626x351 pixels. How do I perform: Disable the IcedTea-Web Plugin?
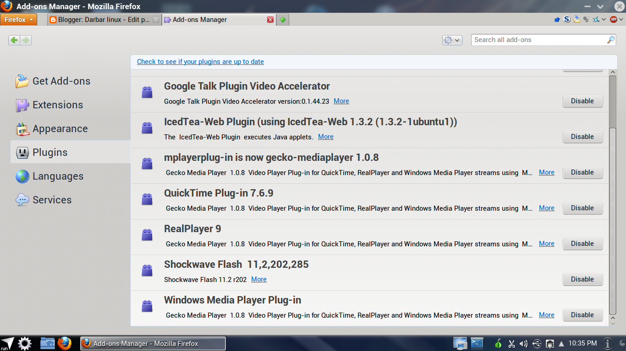point(582,136)
